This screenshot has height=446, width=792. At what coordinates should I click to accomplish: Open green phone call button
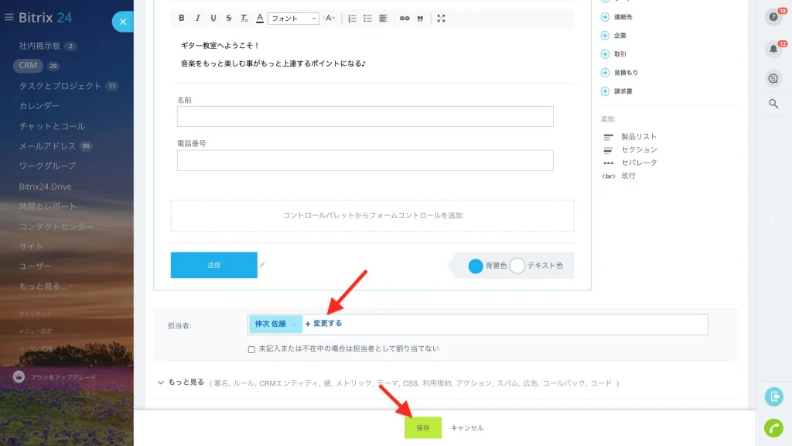coord(773,428)
